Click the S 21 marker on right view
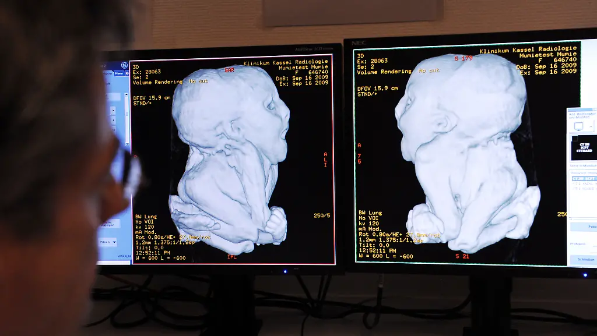597x336 pixels. tap(461, 256)
